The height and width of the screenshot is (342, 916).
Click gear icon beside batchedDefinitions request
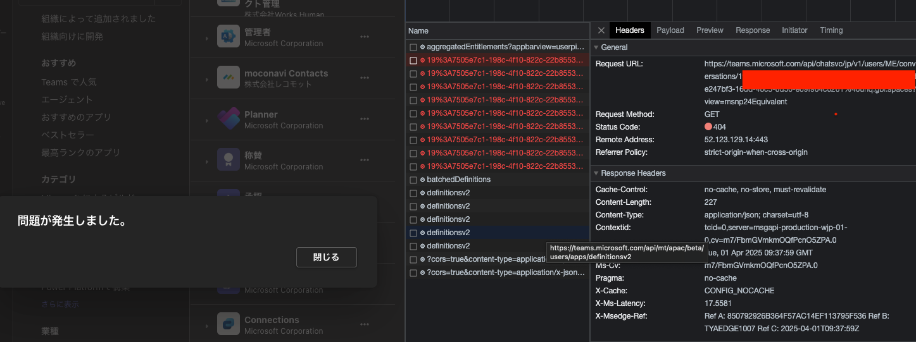point(422,180)
